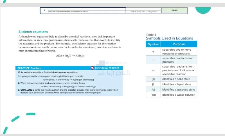Select the 'Skeleton equations' heading
The height and width of the screenshot is (136, 225).
[x=33, y=32]
